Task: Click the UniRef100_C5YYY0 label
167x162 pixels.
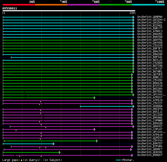Action: (x=150, y=141)
